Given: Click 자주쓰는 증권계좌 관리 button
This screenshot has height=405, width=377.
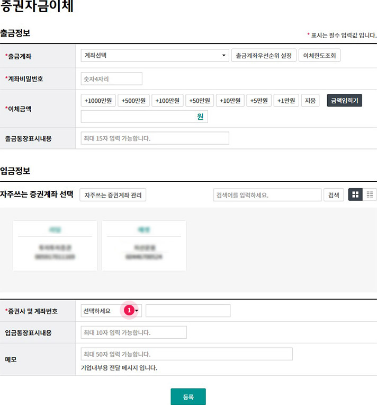Looking at the screenshot, I should click(x=113, y=195).
